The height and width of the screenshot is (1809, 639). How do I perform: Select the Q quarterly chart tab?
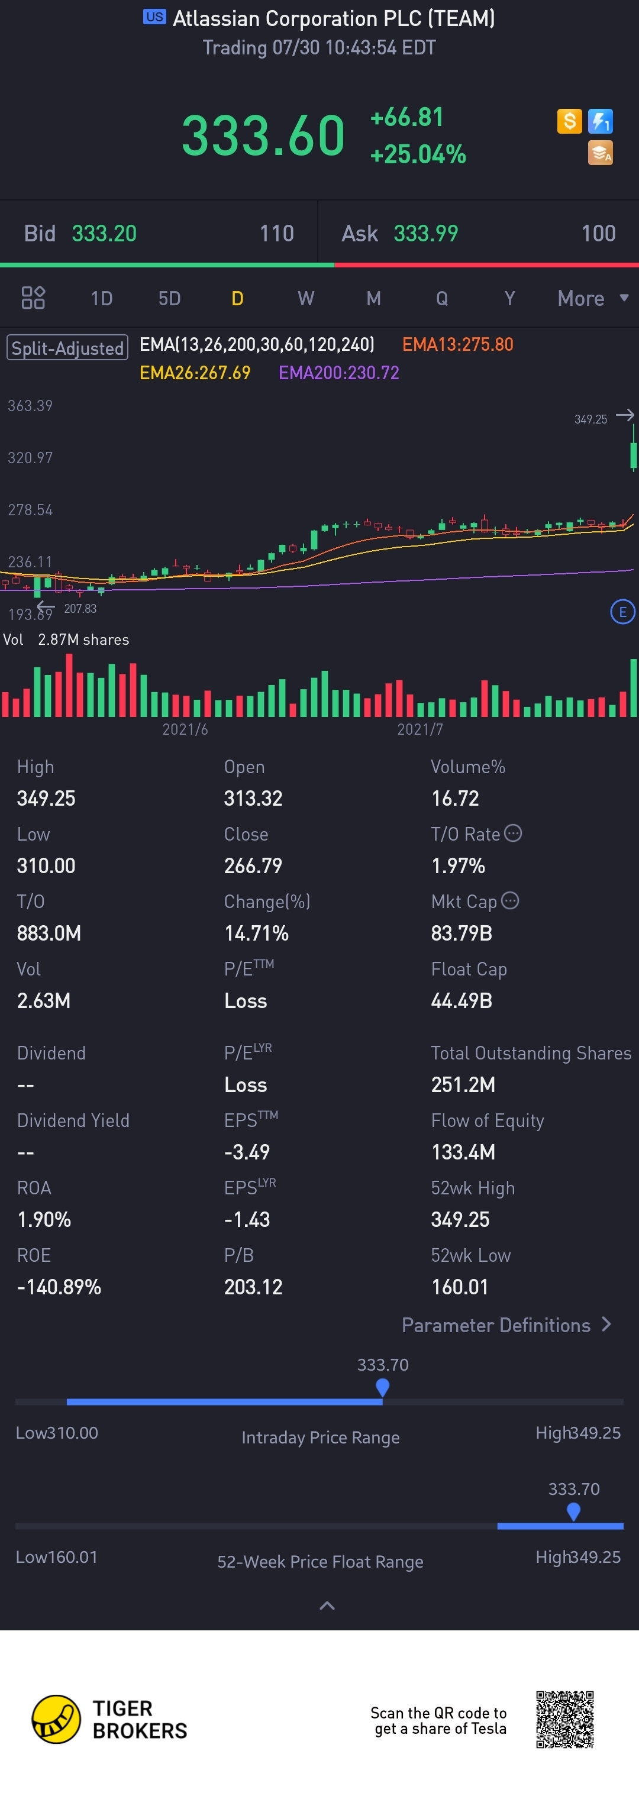click(442, 299)
